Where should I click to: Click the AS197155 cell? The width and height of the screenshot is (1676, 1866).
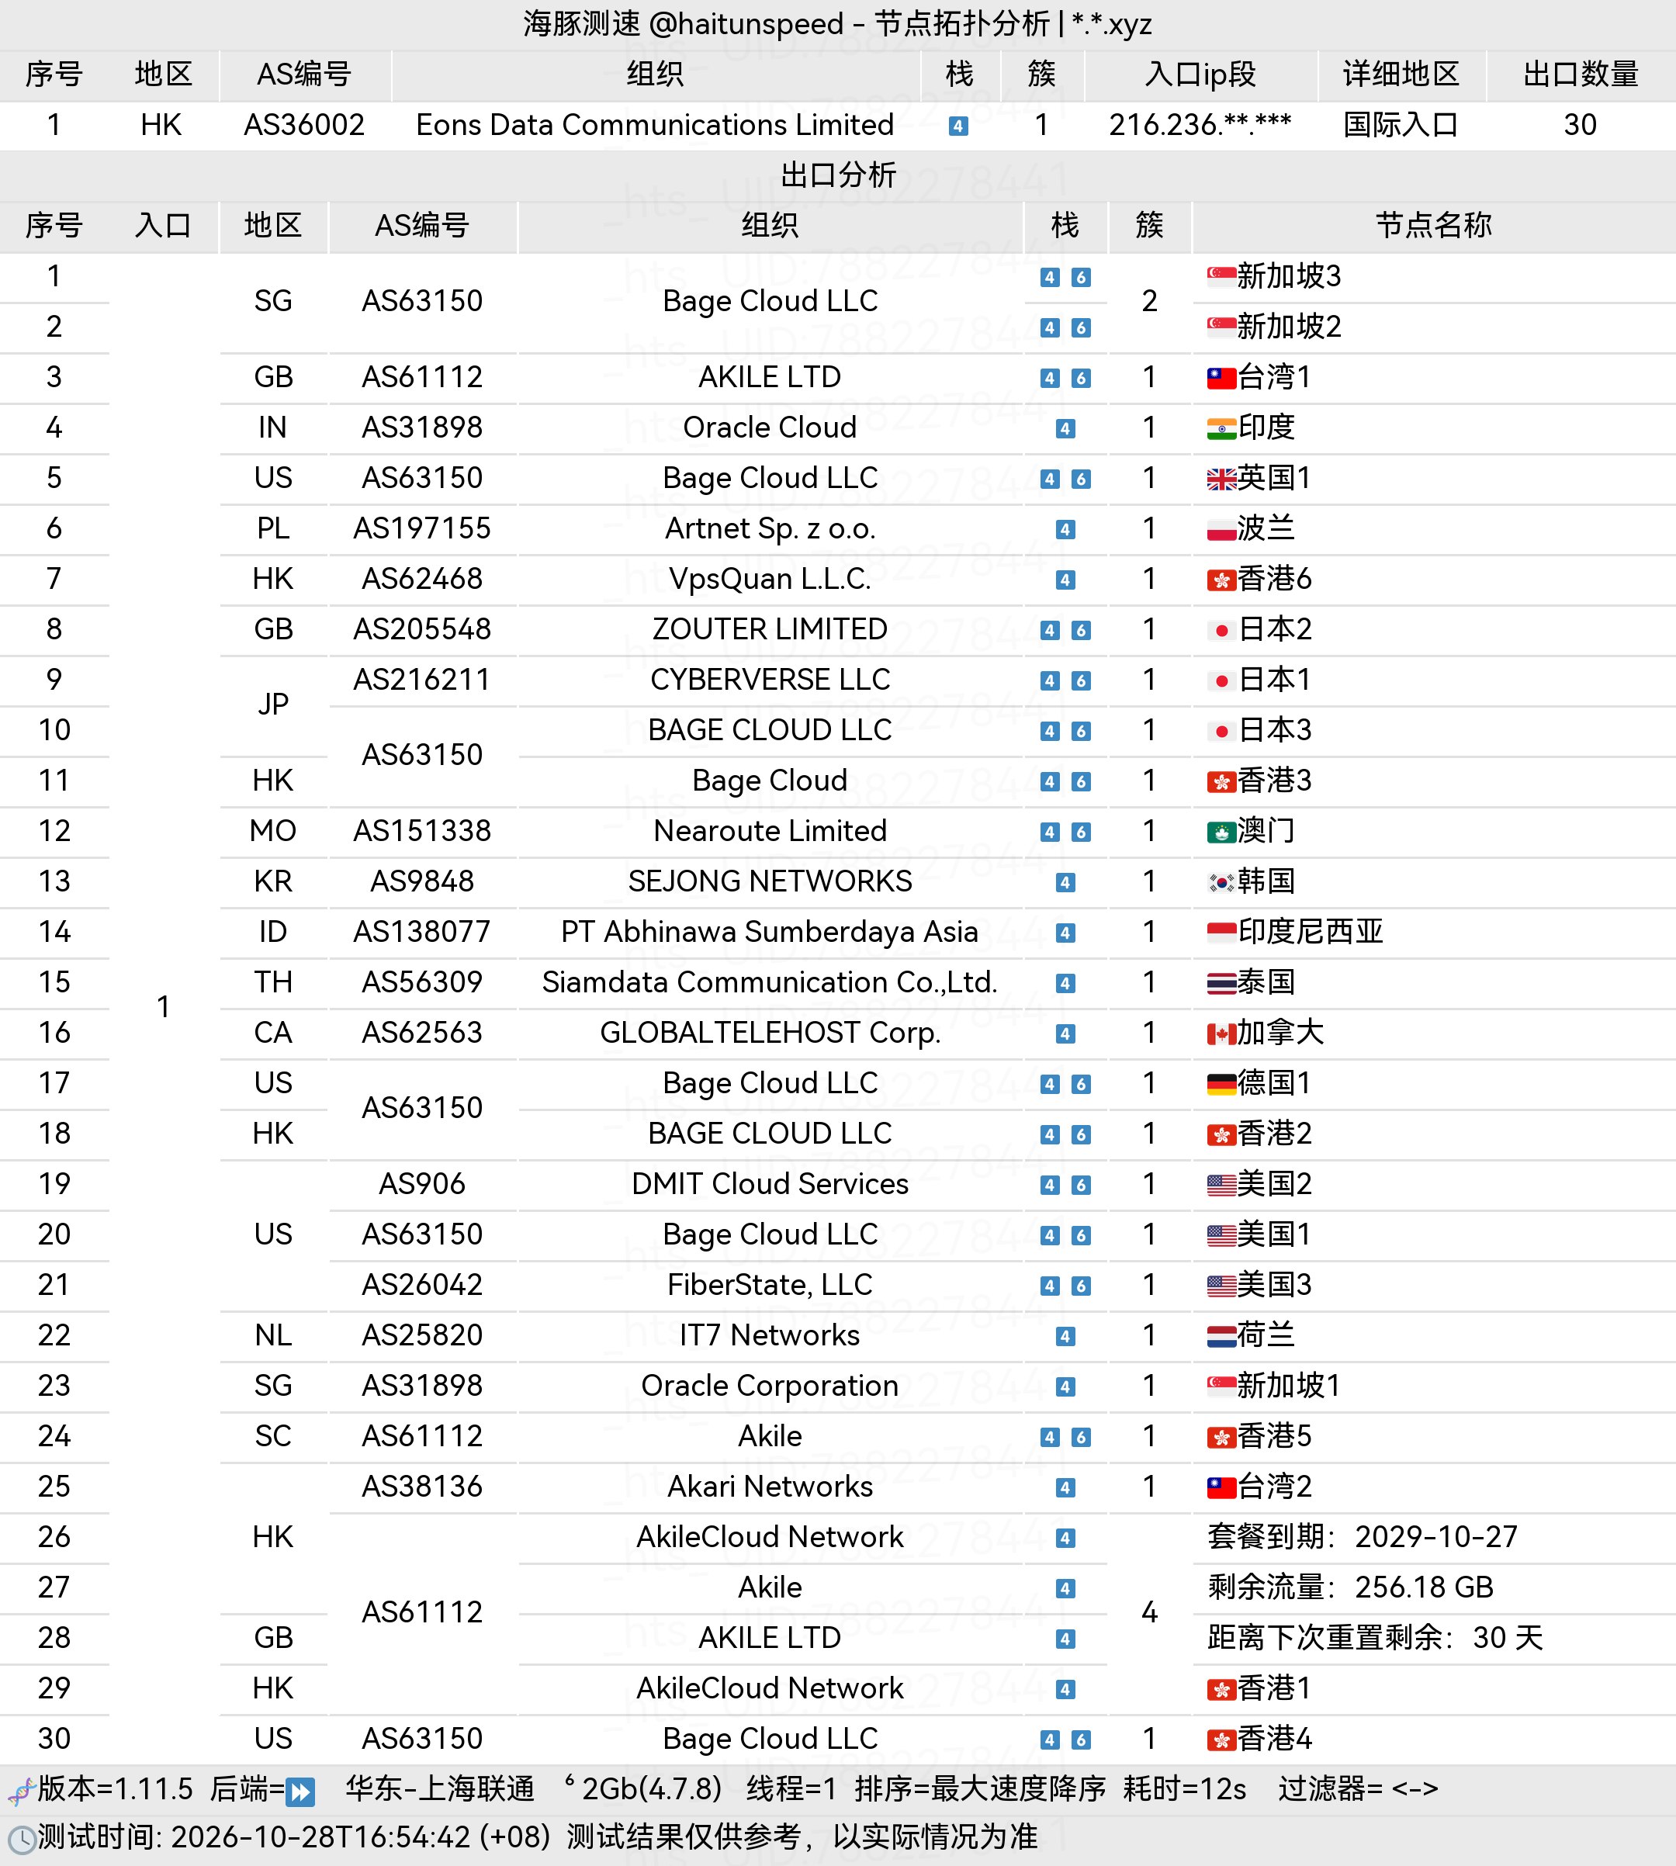422,528
